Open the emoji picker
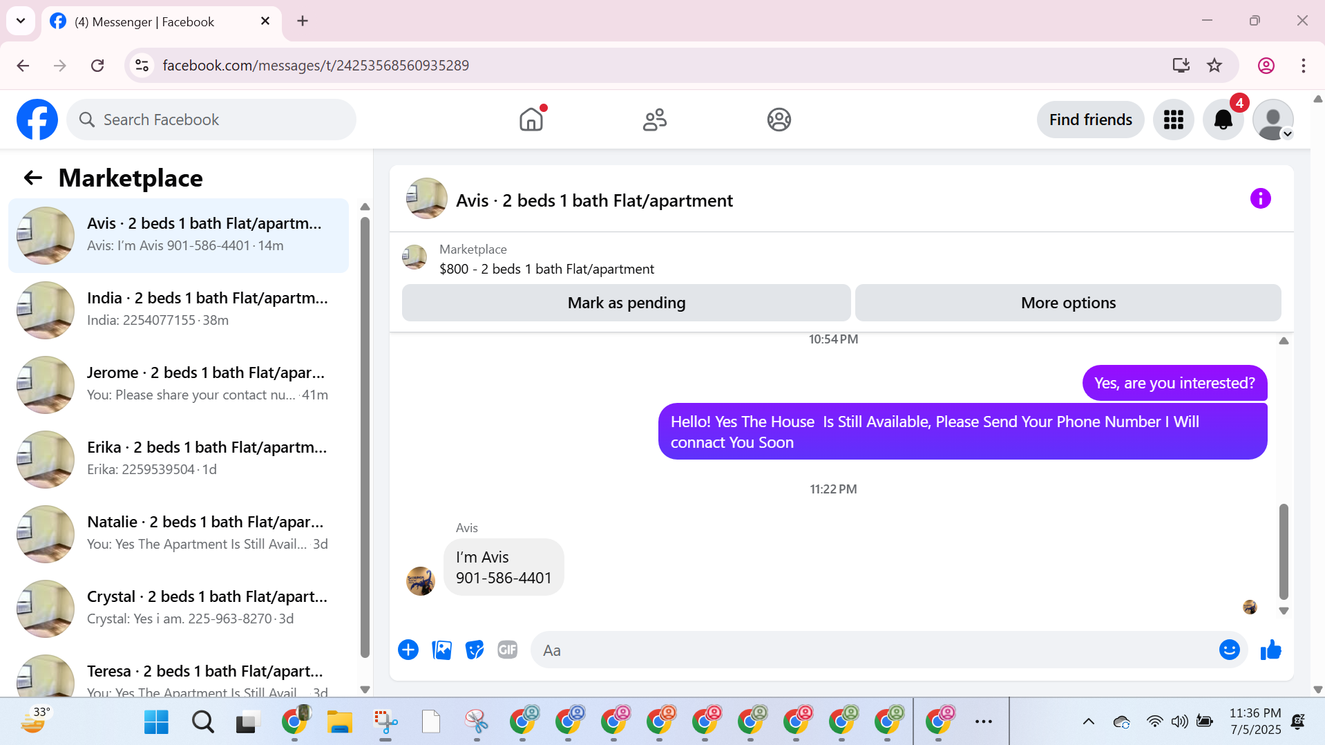The width and height of the screenshot is (1325, 745). (x=1229, y=650)
